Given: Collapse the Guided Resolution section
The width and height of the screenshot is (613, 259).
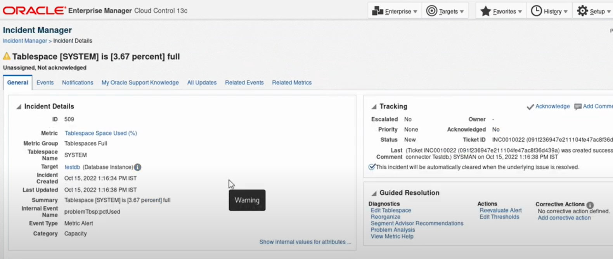Looking at the screenshot, I should (374, 193).
